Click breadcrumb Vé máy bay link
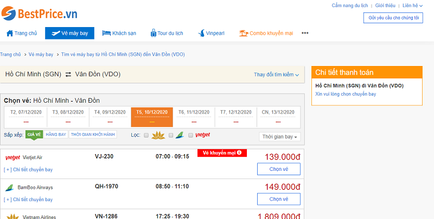Viewport: 434px width, 219px height. pyautogui.click(x=41, y=54)
